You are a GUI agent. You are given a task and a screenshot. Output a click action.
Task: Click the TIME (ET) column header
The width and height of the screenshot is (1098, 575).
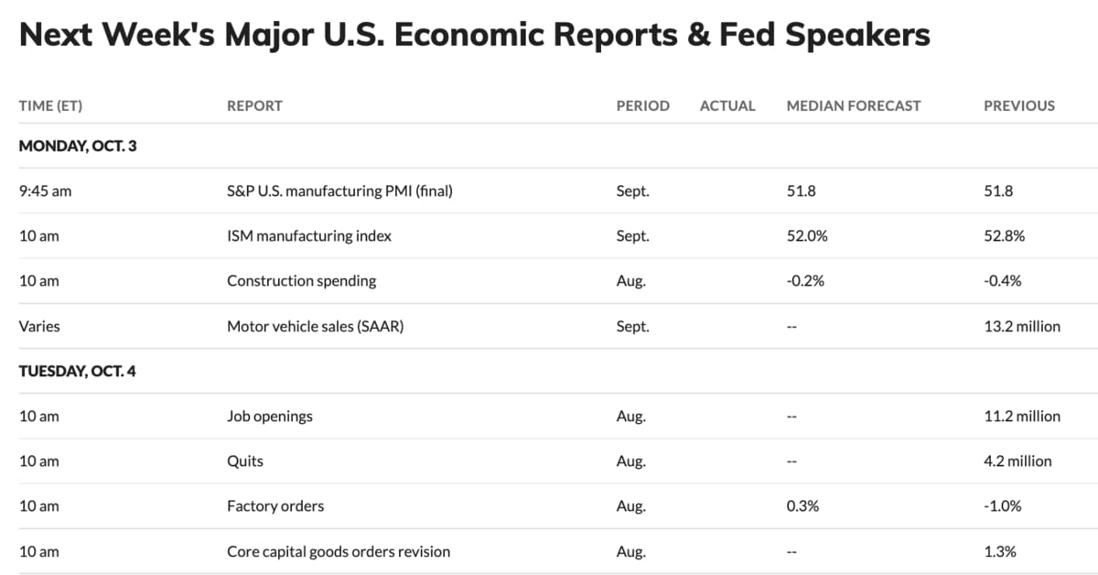pyautogui.click(x=50, y=105)
